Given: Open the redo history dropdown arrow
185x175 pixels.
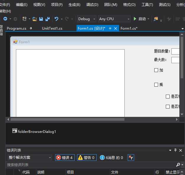Looking at the screenshot, I should pos(72,19).
